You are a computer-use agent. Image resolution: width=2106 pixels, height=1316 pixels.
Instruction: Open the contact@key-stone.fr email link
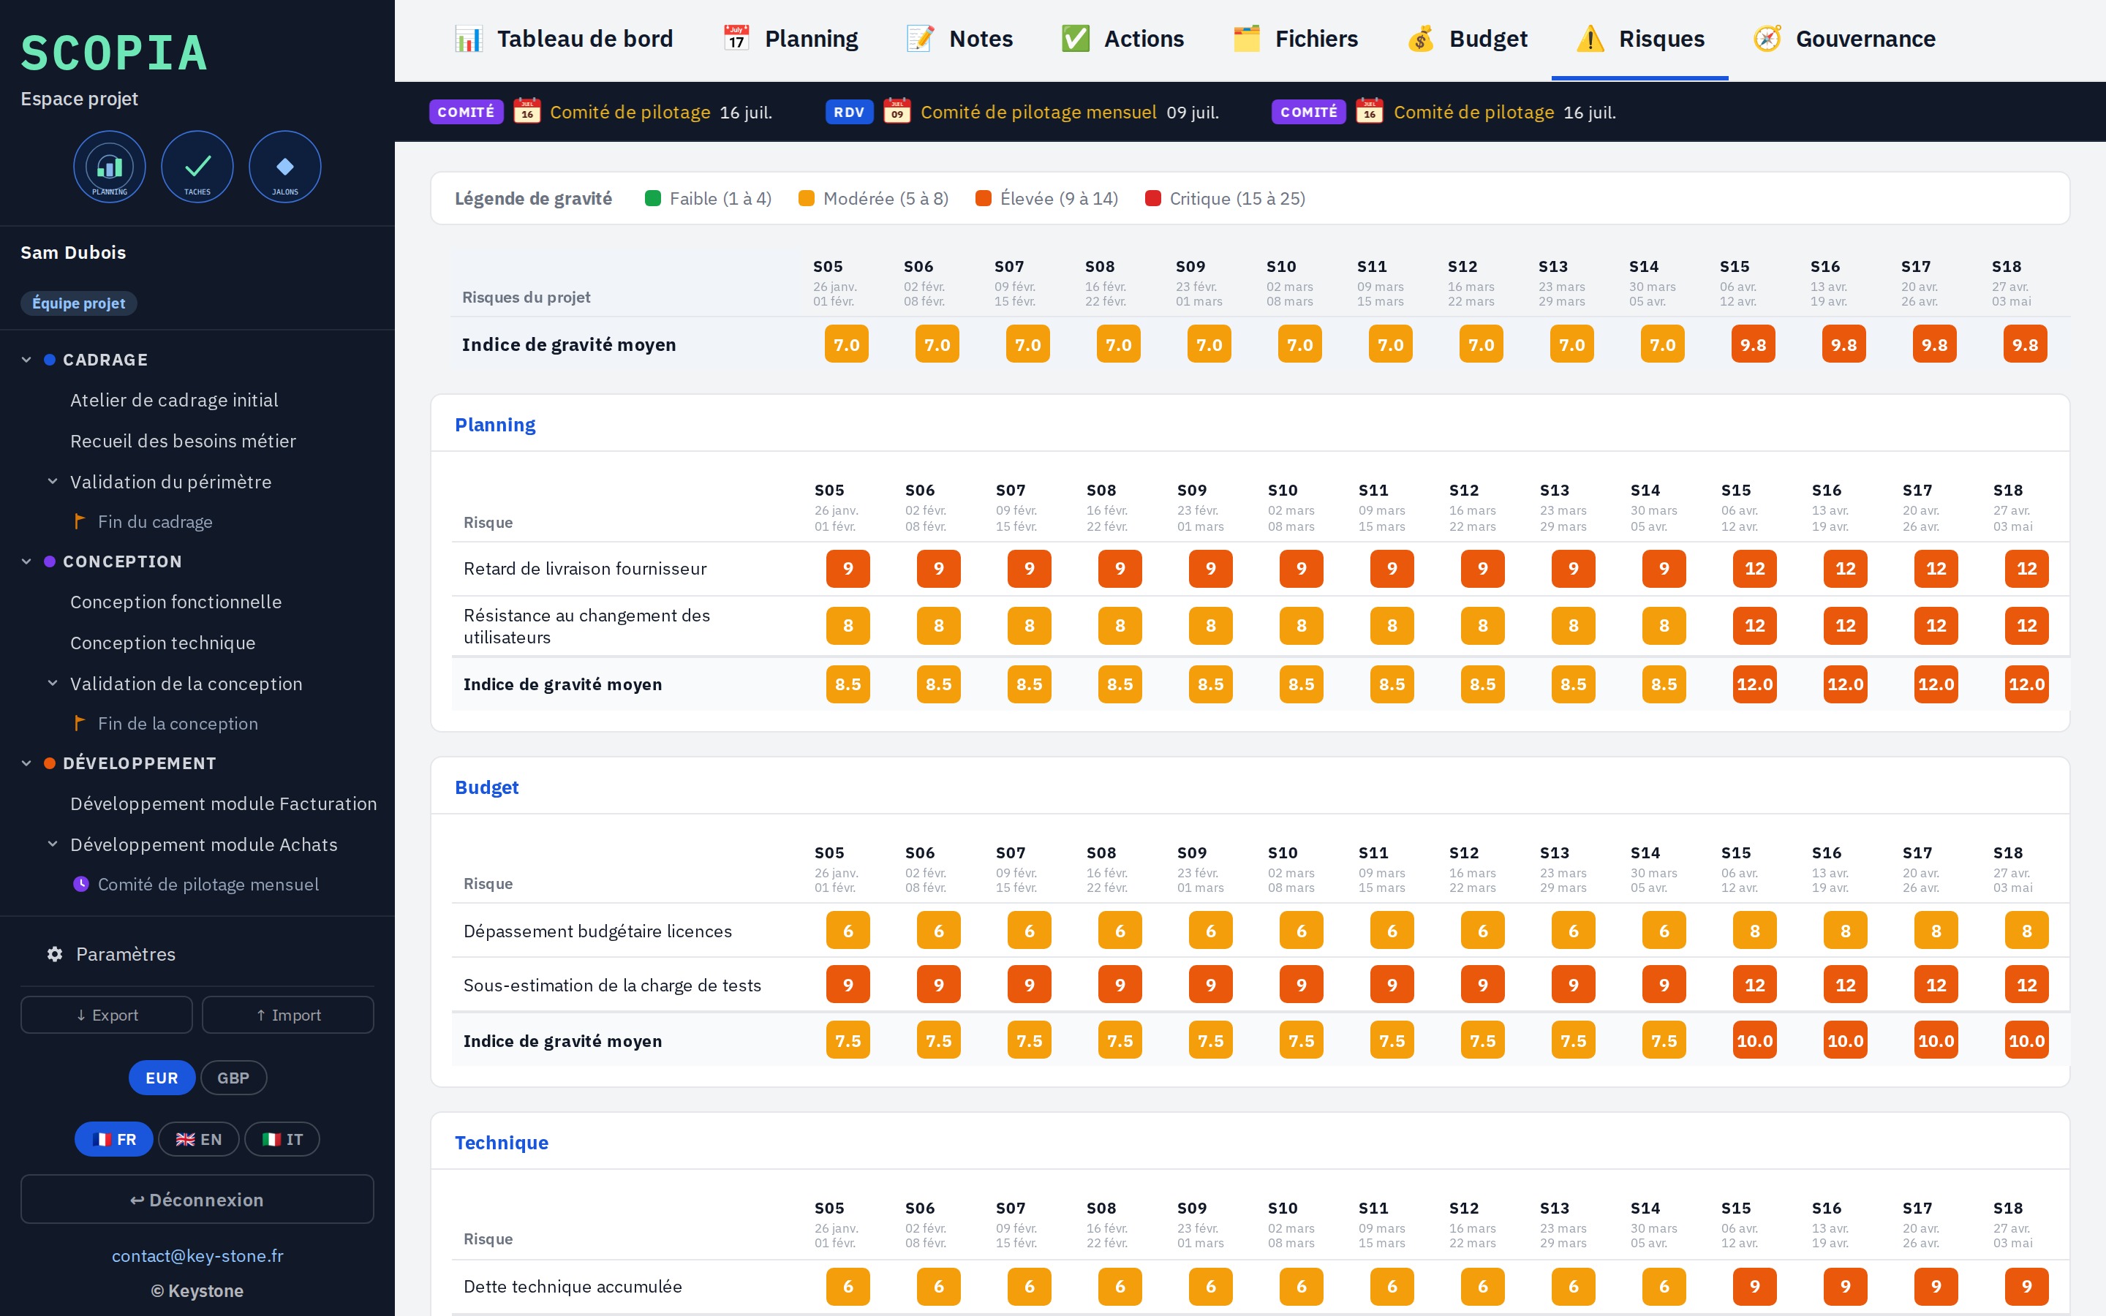197,1255
